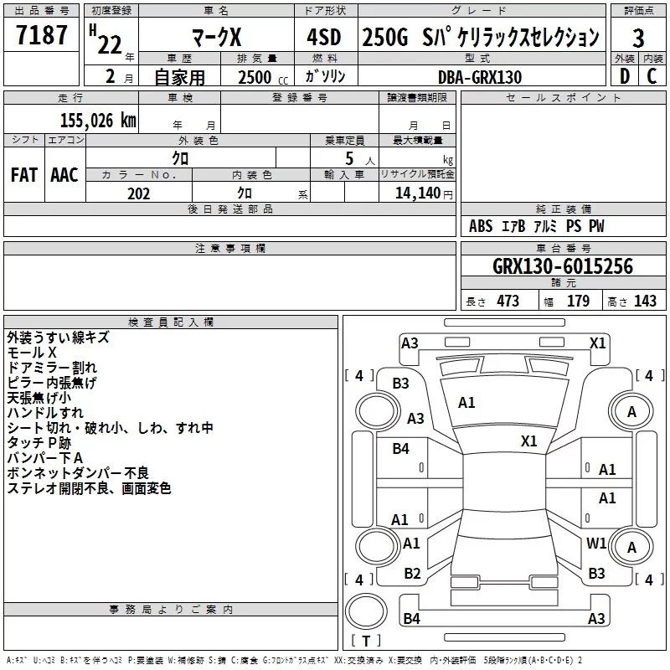Select inspector note "ハンドルすれ"
This screenshot has width=670, height=670.
tap(45, 413)
